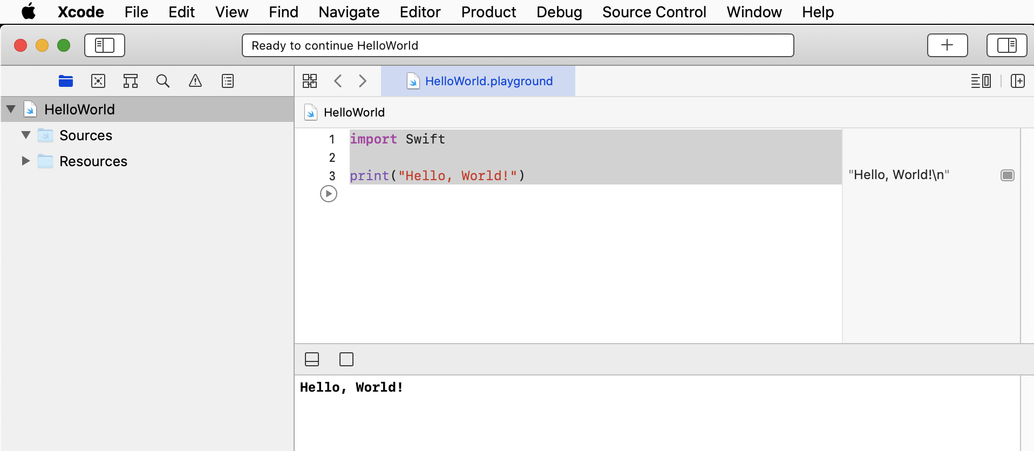Click the green zoom window button
This screenshot has height=451, width=1034.
coord(64,45)
